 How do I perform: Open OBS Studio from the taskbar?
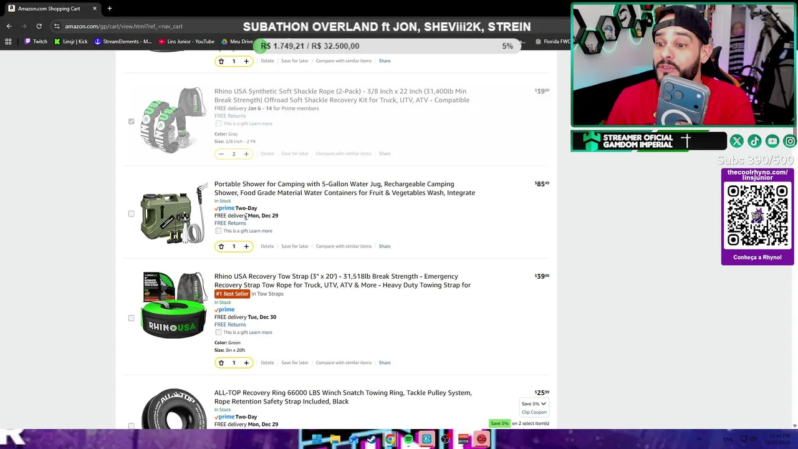[x=445, y=439]
